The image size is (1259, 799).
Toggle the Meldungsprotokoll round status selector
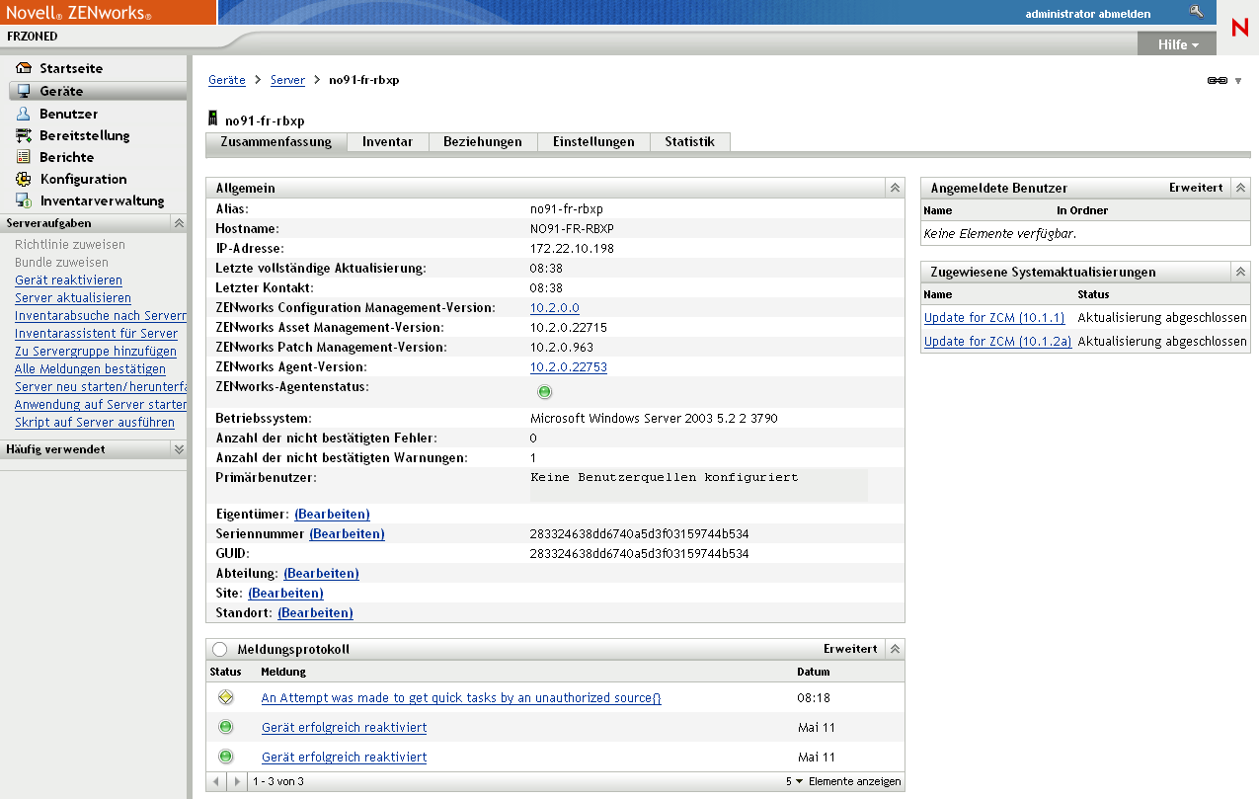pos(219,650)
